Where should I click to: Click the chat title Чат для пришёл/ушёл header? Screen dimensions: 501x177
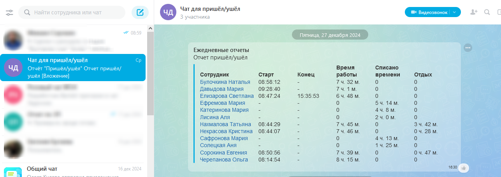click(x=210, y=9)
